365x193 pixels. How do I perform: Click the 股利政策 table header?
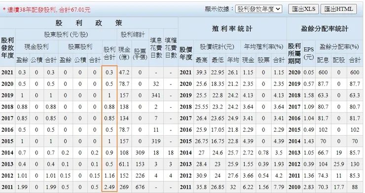tap(89, 23)
